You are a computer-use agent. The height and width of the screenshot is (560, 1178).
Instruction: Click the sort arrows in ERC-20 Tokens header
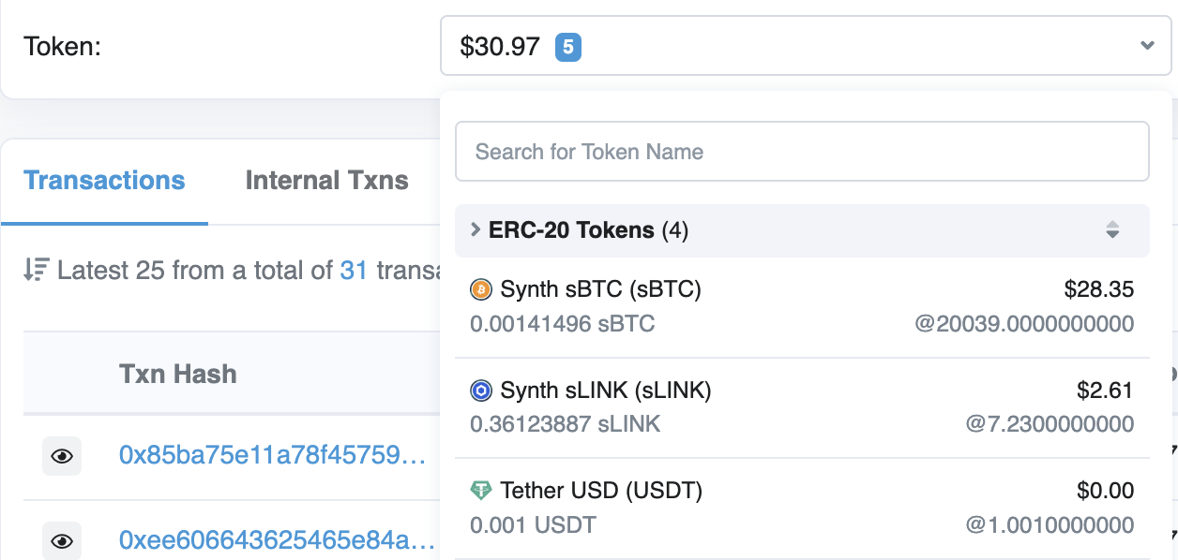click(x=1112, y=229)
